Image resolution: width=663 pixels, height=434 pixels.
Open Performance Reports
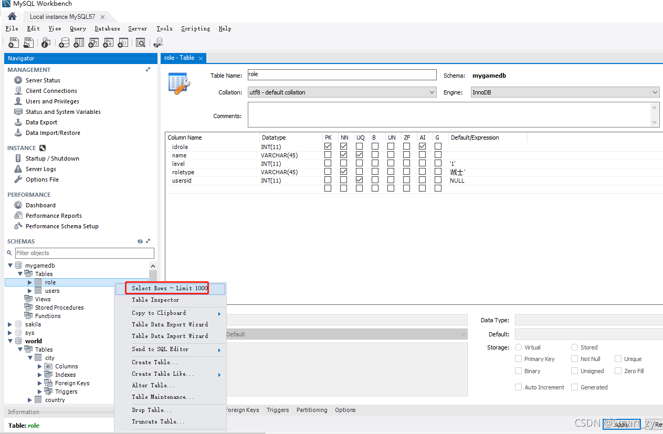point(54,216)
